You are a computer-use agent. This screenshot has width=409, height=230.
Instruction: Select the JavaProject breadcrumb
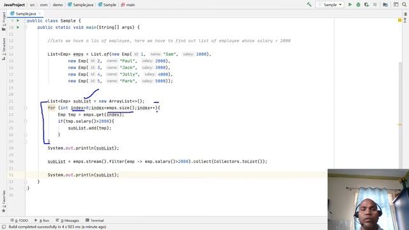[14, 4]
